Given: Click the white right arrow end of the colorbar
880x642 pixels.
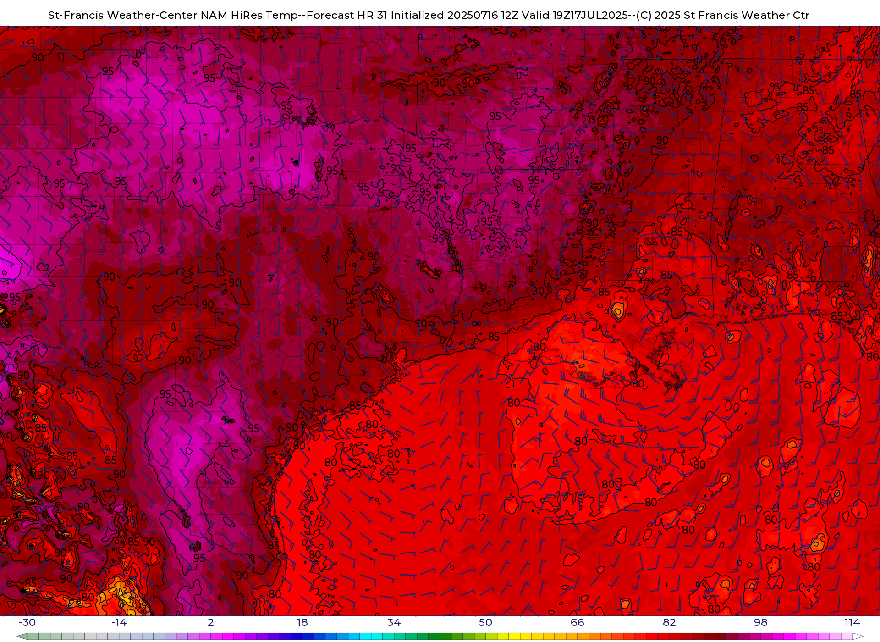Looking at the screenshot, I should [x=858, y=636].
